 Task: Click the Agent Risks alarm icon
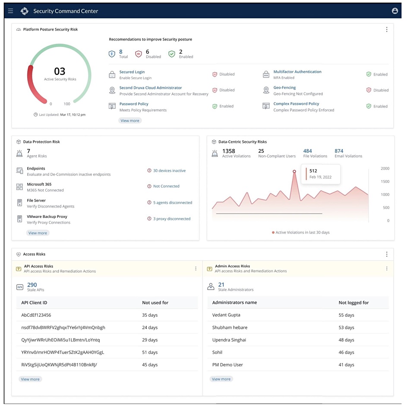point(19,154)
